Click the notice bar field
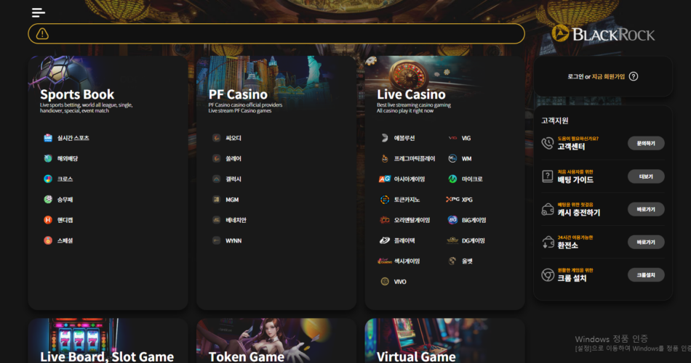Viewport: 691px width, 363px height. coord(276,33)
